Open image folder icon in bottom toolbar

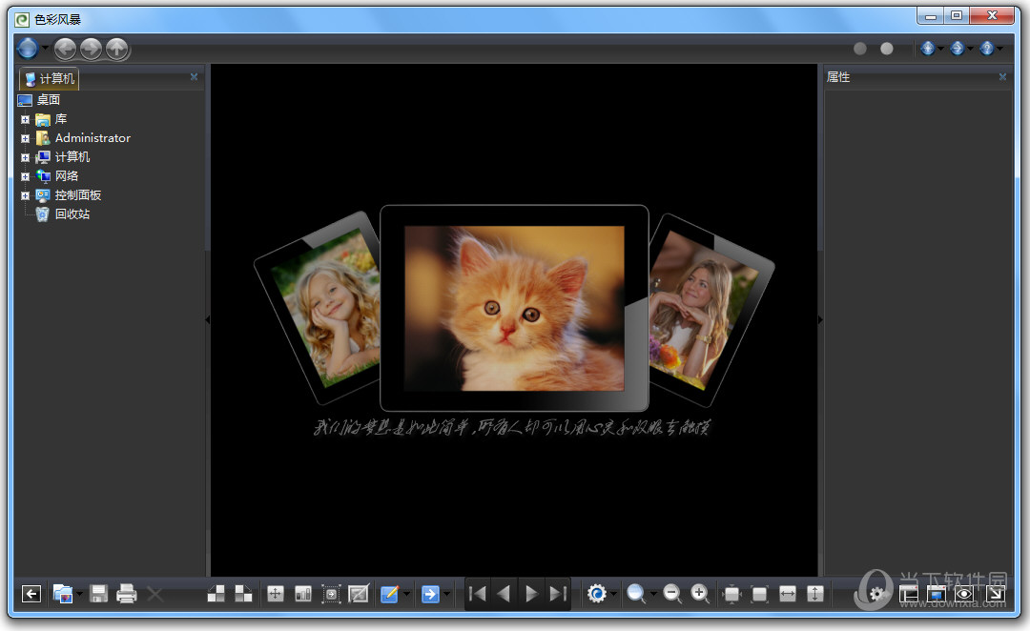tap(62, 594)
